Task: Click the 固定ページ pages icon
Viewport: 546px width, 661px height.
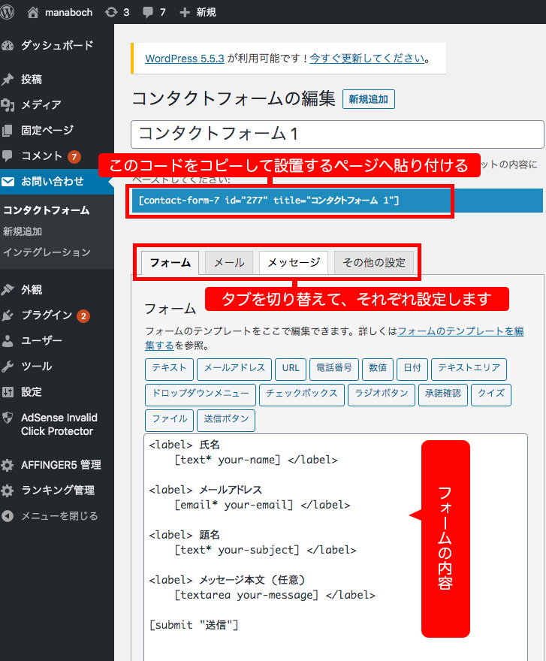Action: pyautogui.click(x=8, y=130)
